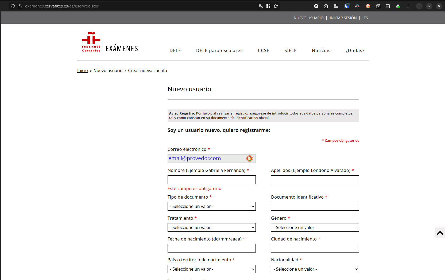The image size is (445, 280).
Task: Click the DuckDuckGo icon inside email field
Action: (x=249, y=159)
